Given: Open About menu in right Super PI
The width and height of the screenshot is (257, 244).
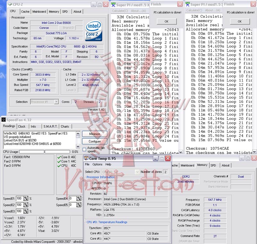Looking at the screenshot, I should pyautogui.click(x=212, y=10).
